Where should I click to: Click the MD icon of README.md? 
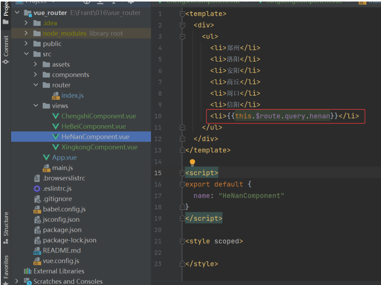(37, 251)
